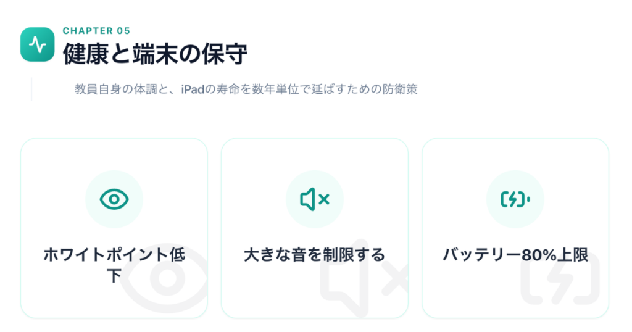Click the green pulse chapter icon
The height and width of the screenshot is (332, 632).
38,44
